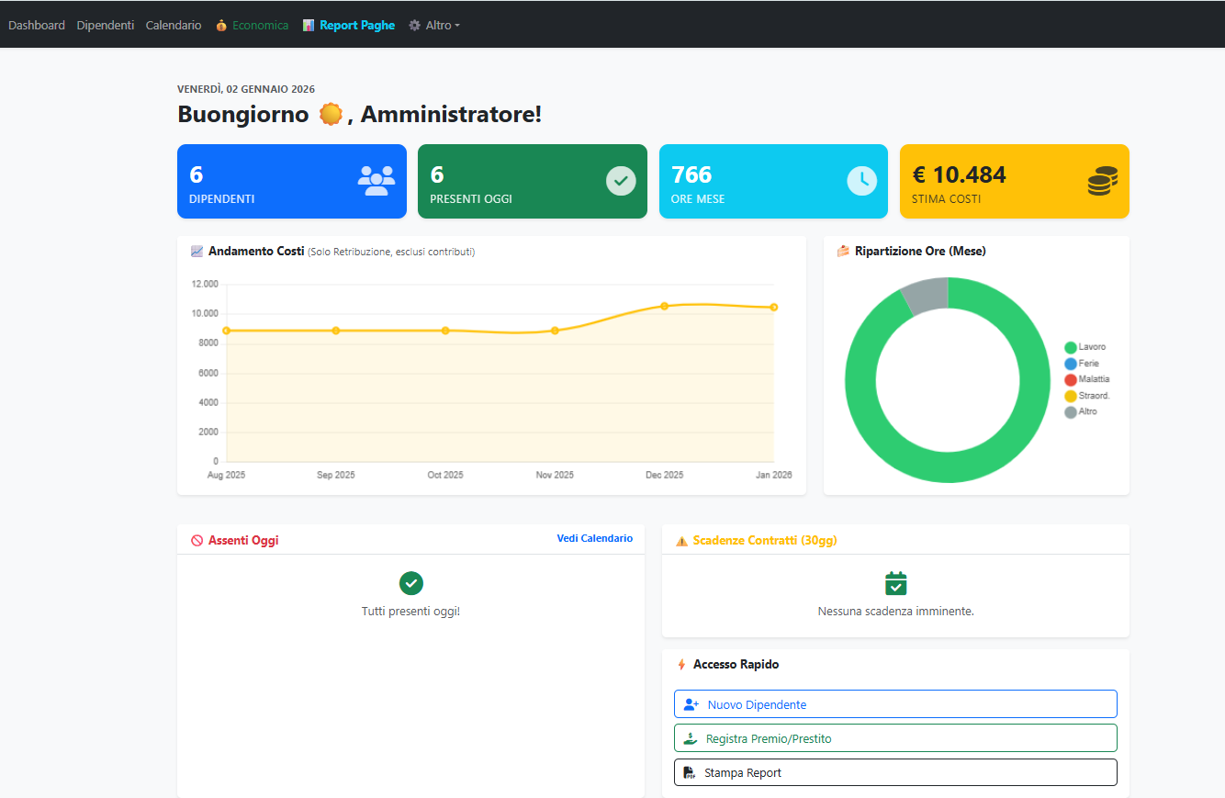Click the lightning icon beside Accesso Rapido
The height and width of the screenshot is (798, 1225).
pyautogui.click(x=681, y=664)
